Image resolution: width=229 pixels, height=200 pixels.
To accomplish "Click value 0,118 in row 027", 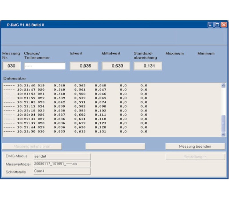I will pyautogui.click(x=100, y=119).
